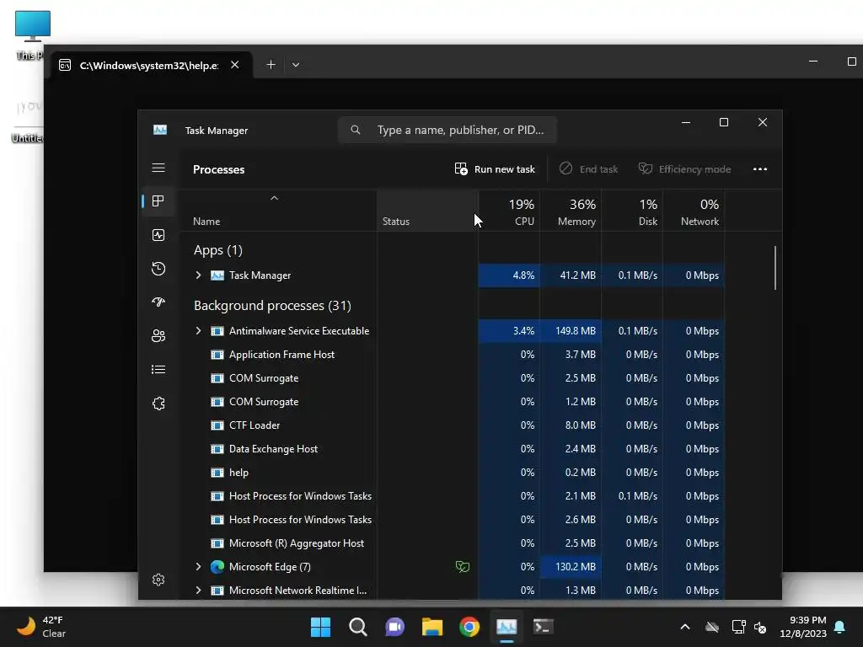
Task: Click the Task Manager title icon
Action: tap(160, 130)
